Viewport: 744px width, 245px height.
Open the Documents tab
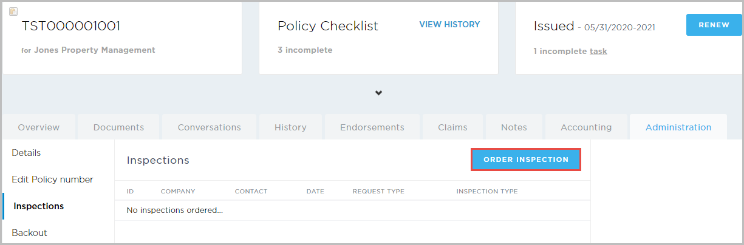118,127
